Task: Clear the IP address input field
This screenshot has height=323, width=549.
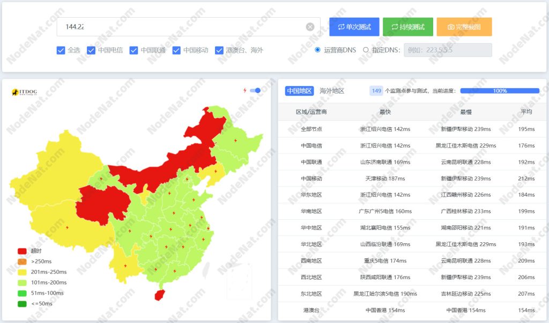Action: pos(310,27)
